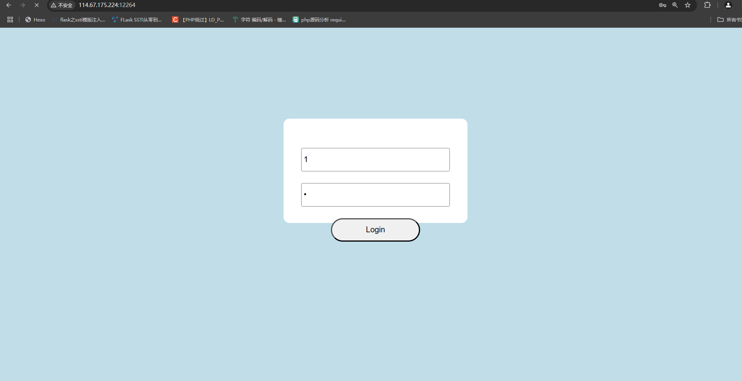742x381 pixels.
Task: Open the php源码分析 requi bookmark
Action: tap(319, 20)
